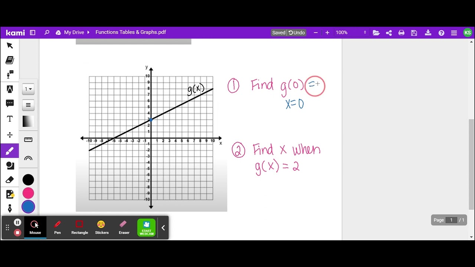
Task: Pick the black color swatch
Action: [x=28, y=180]
